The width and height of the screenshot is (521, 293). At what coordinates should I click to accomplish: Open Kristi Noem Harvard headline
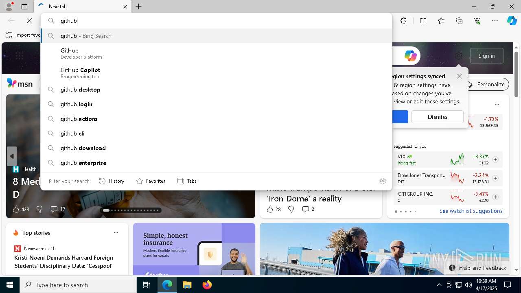pos(63,262)
